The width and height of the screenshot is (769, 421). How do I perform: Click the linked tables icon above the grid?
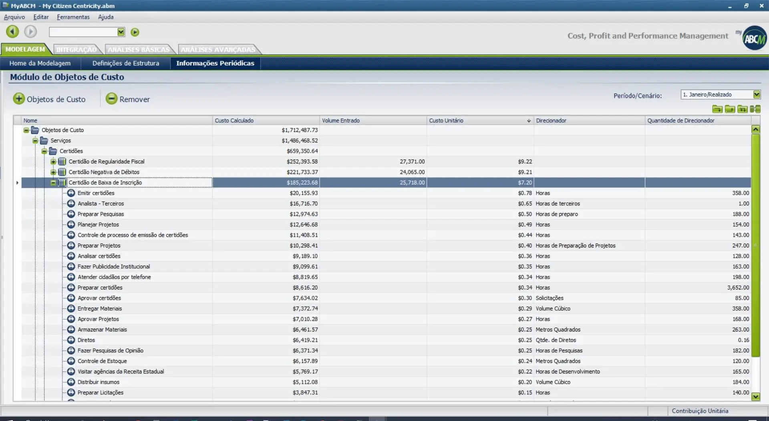pyautogui.click(x=755, y=109)
